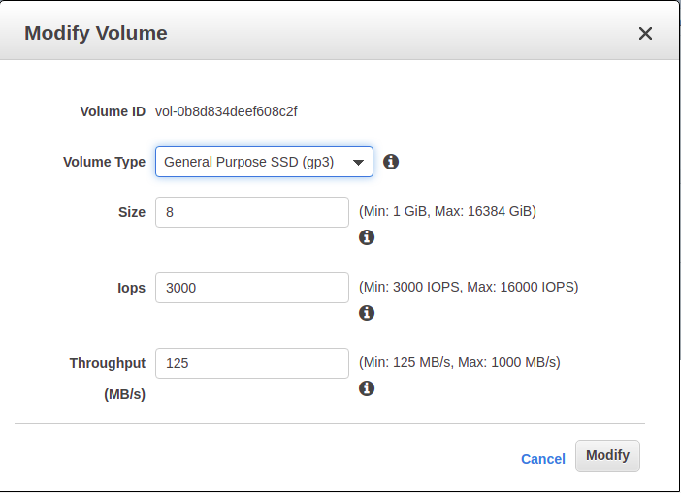Close the Modify Volume dialog with X

coord(645,33)
